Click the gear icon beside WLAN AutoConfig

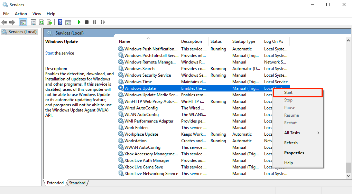point(121,114)
